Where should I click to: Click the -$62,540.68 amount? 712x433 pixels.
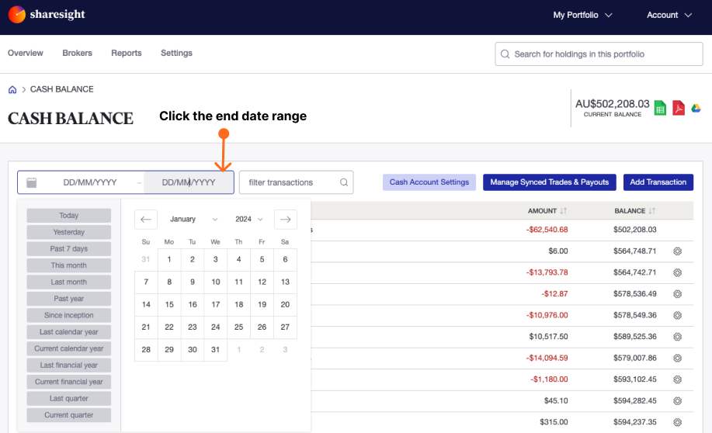(547, 230)
